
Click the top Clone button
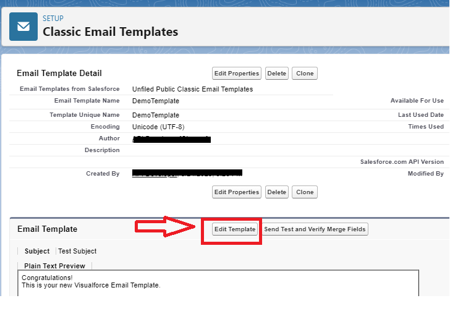[x=305, y=74]
